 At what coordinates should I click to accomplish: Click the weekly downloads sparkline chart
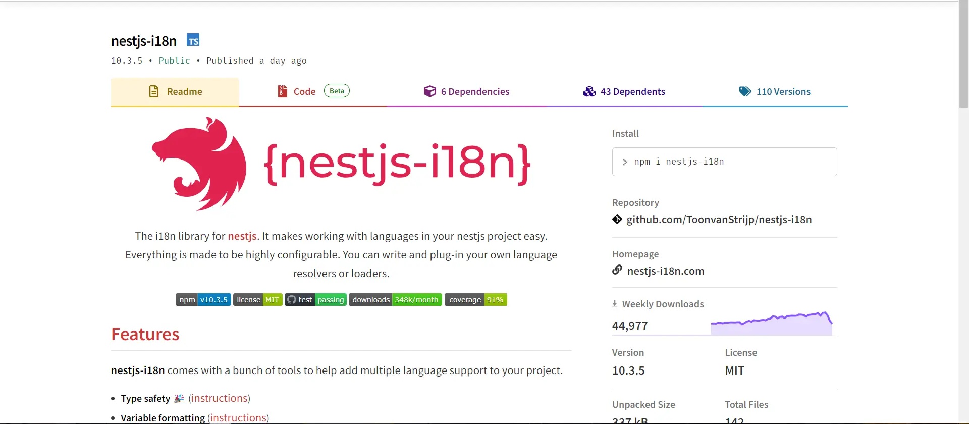771,324
